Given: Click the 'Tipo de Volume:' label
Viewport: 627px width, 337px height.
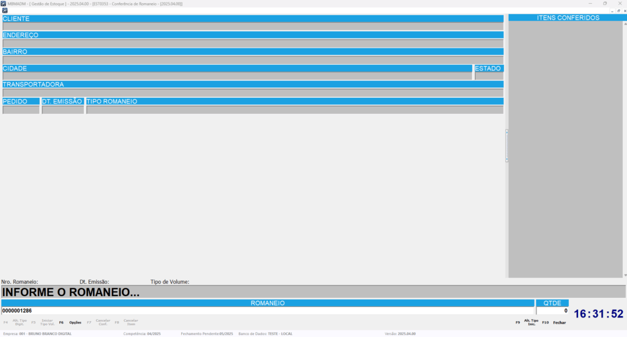Looking at the screenshot, I should (x=170, y=282).
